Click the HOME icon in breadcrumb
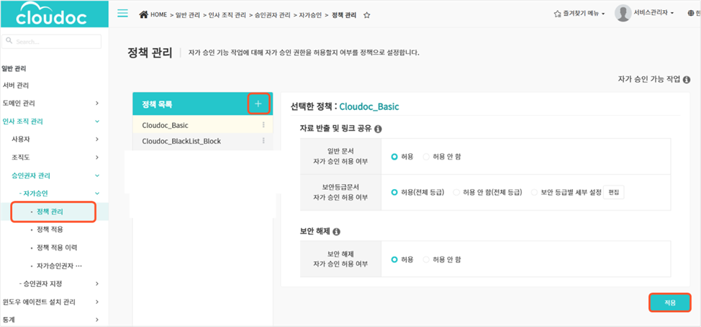This screenshot has width=701, height=327. 144,14
